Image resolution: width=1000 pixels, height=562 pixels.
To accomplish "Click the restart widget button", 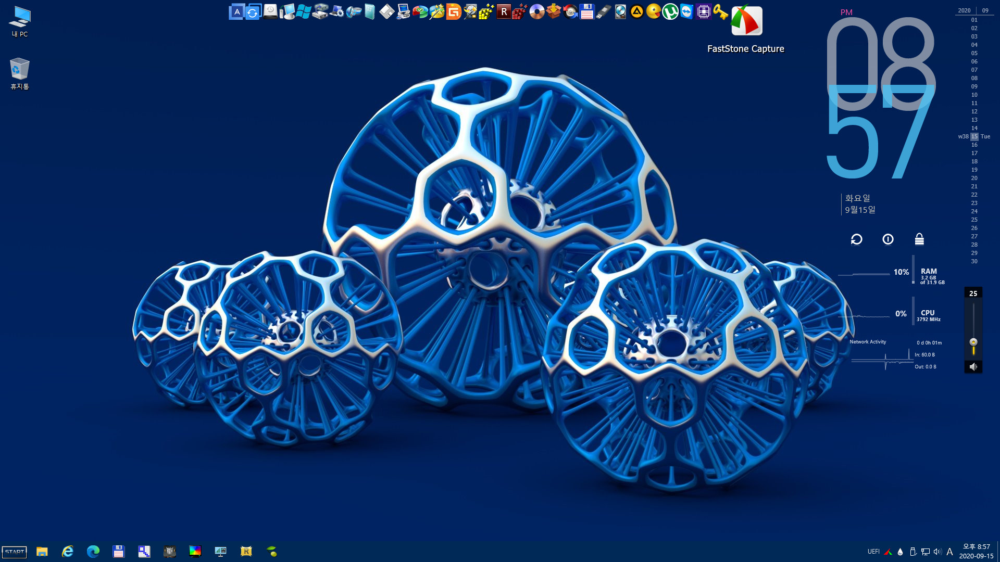I will [857, 239].
